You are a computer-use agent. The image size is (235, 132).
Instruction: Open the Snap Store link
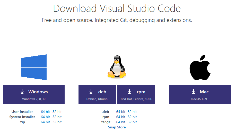tap(117, 127)
